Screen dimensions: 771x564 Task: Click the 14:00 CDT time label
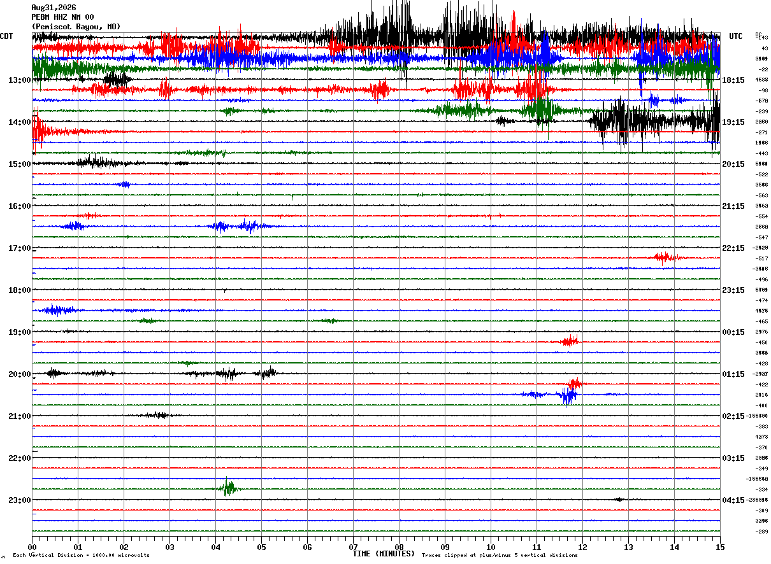[20, 122]
